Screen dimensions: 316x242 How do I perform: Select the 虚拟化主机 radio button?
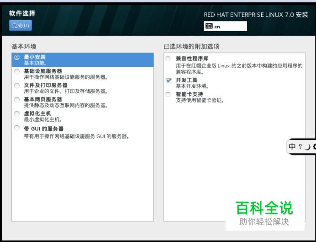[17, 114]
